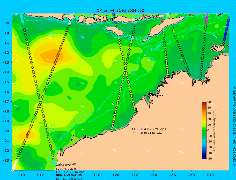
Task: Click the longitude axis label '120'
Action: pyautogui.click(x=116, y=175)
